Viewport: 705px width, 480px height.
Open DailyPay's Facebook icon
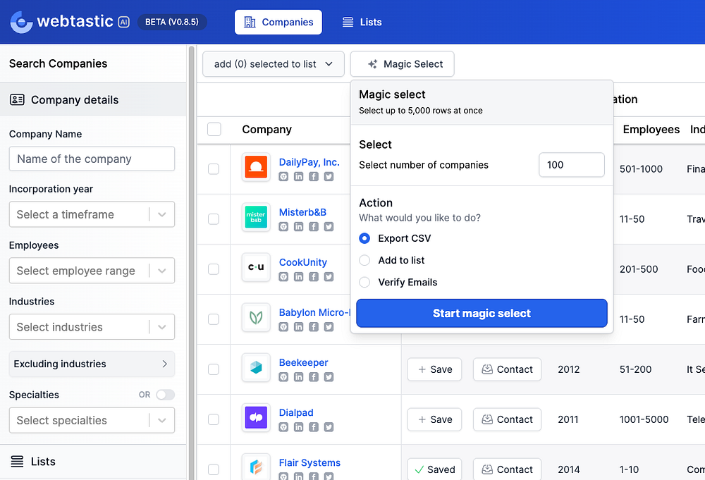(314, 177)
